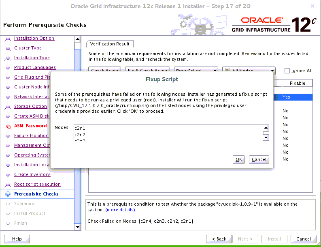The height and width of the screenshot is (247, 321).
Task: Go to the ASM Password step
Action: 30,126
